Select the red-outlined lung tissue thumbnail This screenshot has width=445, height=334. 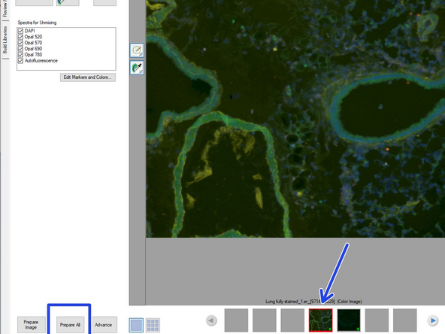(x=320, y=320)
